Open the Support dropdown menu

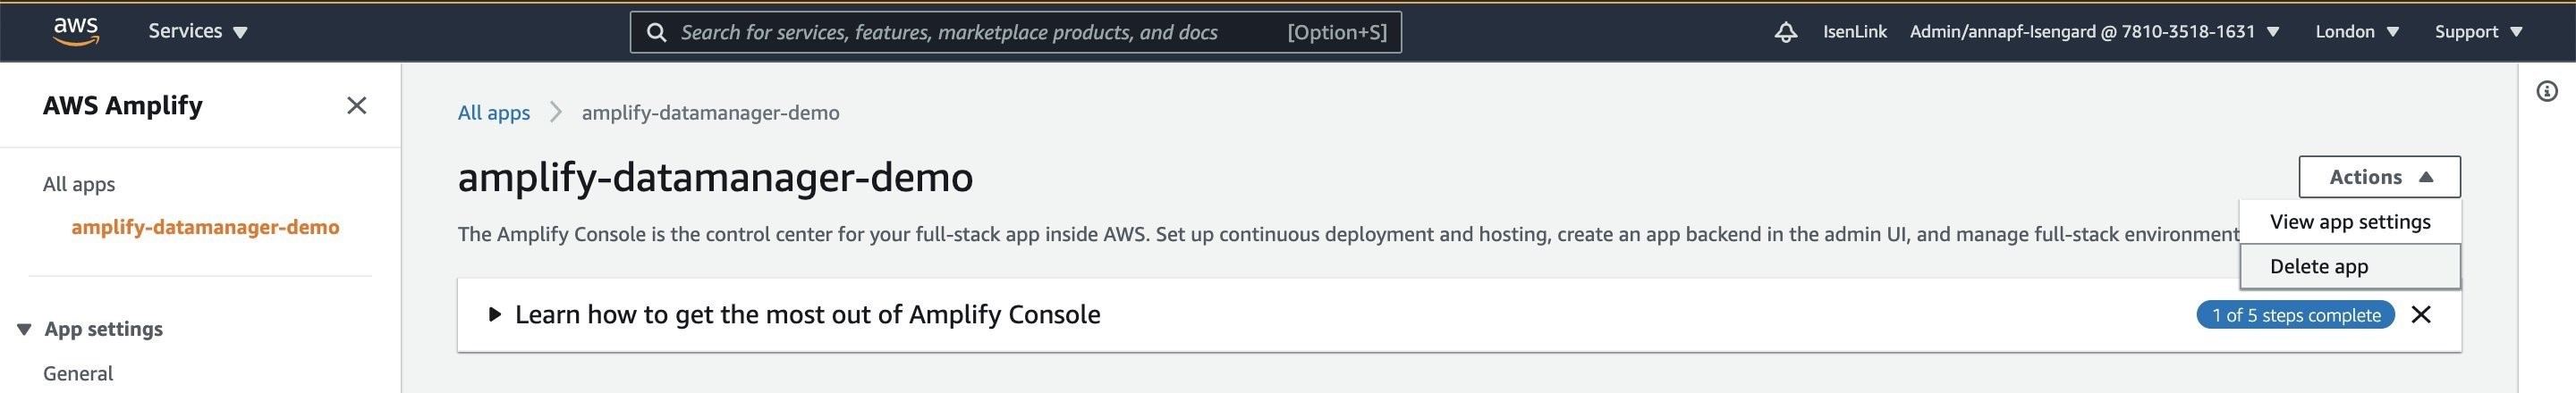point(2478,32)
